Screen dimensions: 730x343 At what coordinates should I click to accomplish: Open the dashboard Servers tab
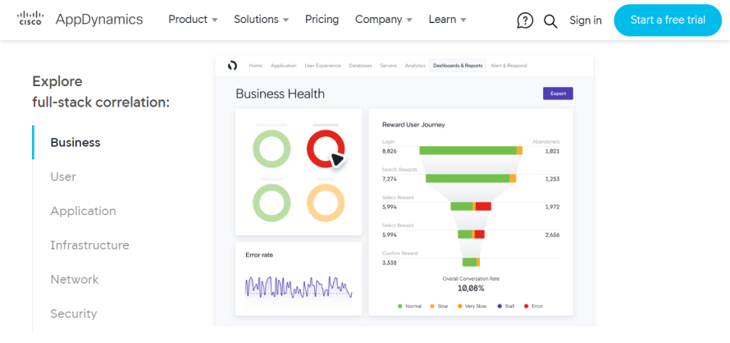pos(388,66)
